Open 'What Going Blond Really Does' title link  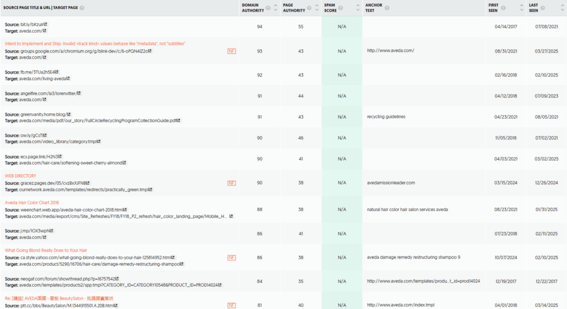click(46, 250)
